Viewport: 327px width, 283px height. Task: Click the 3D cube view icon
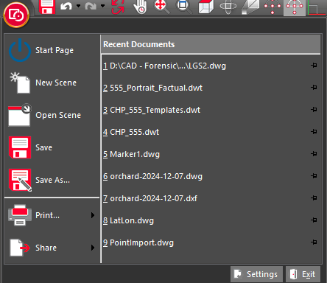tap(206, 7)
